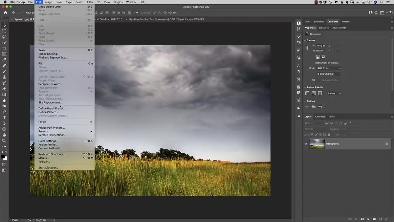Screen dimensions: 394x222
Task: Toggle layer filtering switch in Layers panel
Action: 350,122
